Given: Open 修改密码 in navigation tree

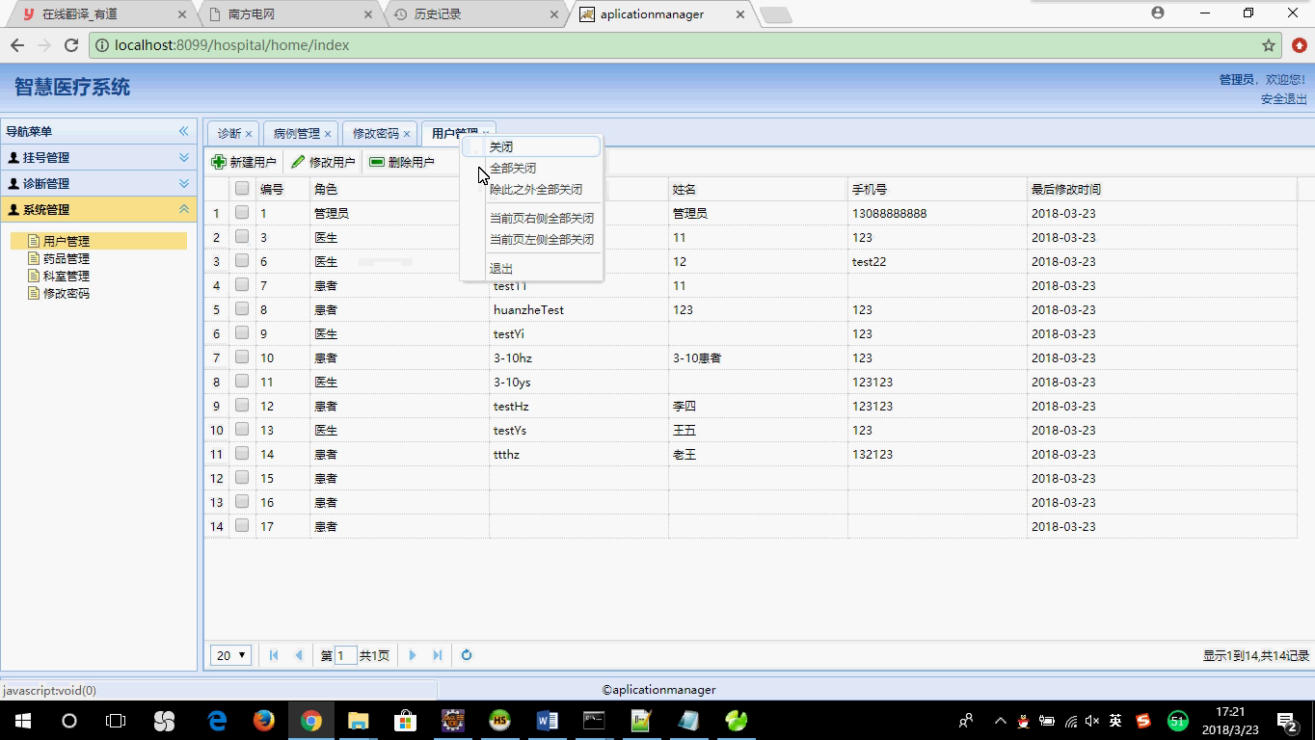Looking at the screenshot, I should coord(67,293).
